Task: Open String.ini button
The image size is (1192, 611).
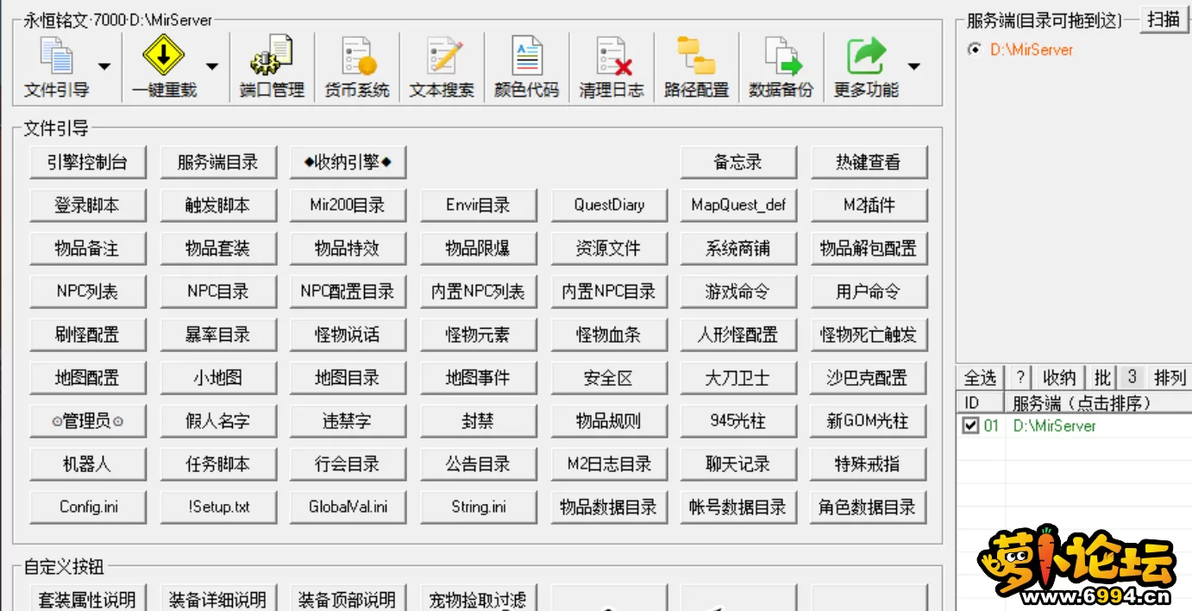Action: point(478,507)
